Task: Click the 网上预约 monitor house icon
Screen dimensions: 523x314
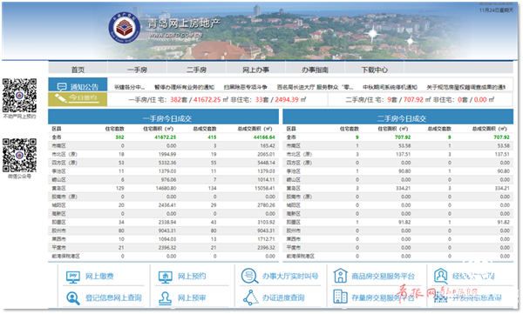Action: [x=165, y=277]
